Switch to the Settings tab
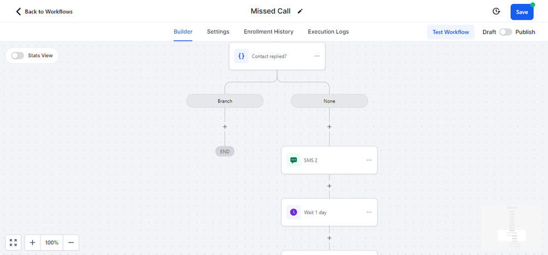 click(218, 32)
